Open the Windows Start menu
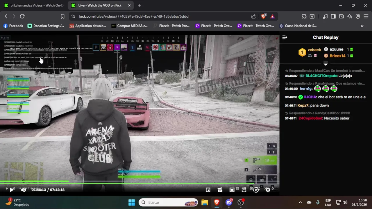The width and height of the screenshot is (372, 209). point(132,202)
